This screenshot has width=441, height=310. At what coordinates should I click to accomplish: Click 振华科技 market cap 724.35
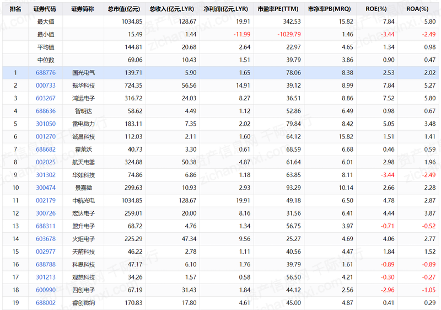point(133,85)
